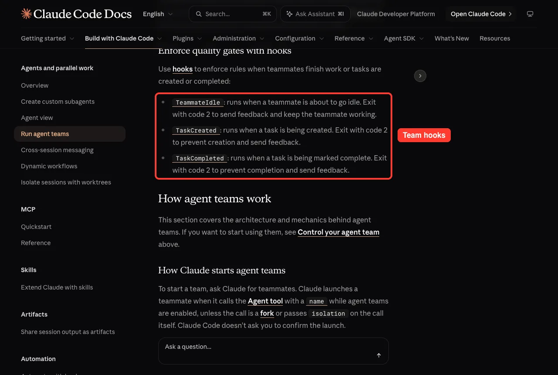Open Extend Claude with skills page

click(57, 287)
